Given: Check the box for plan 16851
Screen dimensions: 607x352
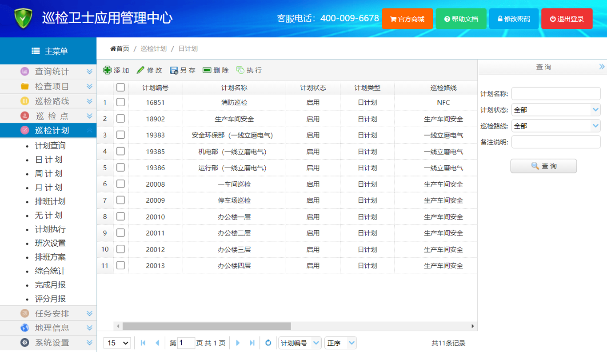Looking at the screenshot, I should coord(120,102).
